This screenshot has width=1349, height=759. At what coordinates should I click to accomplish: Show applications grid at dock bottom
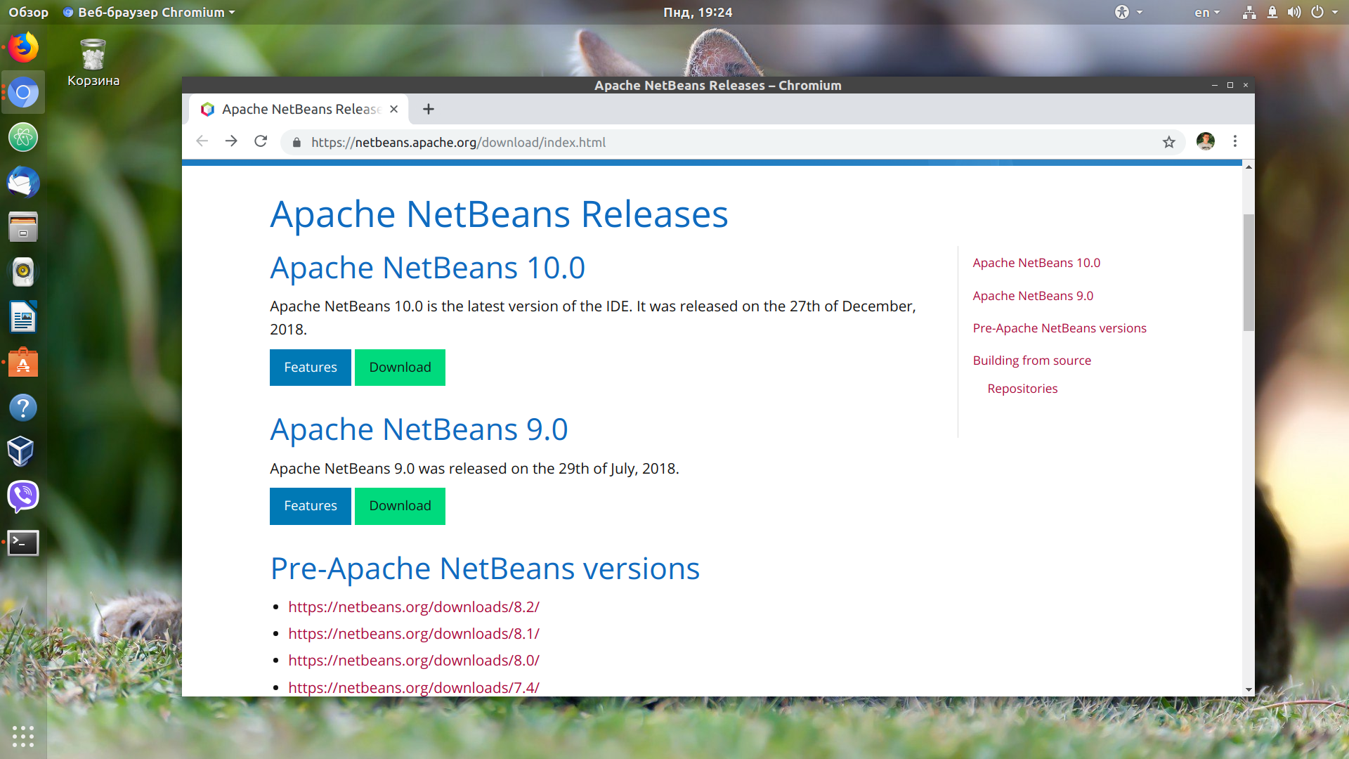23,736
